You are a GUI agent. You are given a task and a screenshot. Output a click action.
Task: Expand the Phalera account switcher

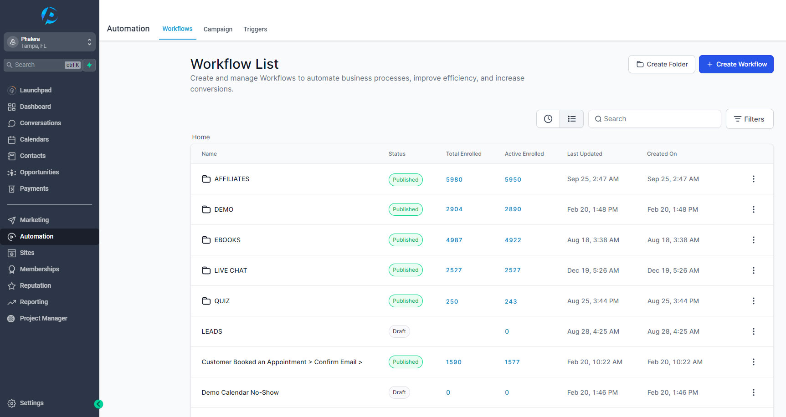click(50, 42)
